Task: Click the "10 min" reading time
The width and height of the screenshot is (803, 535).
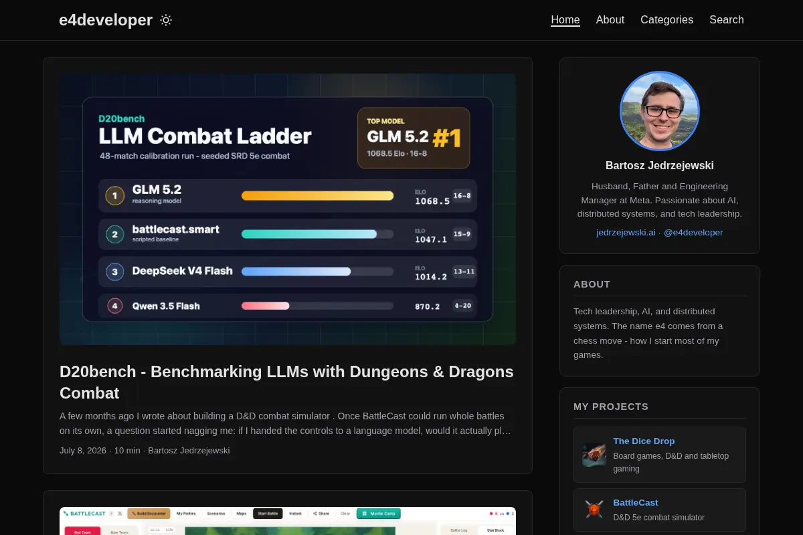Action: pyautogui.click(x=127, y=451)
